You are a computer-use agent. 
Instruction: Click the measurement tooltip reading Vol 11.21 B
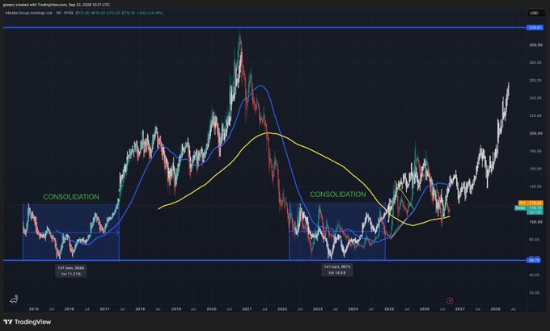pos(71,270)
